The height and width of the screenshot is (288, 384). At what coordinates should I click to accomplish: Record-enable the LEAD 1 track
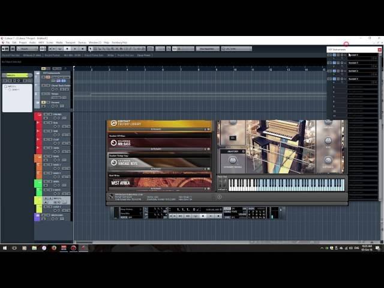point(55,211)
